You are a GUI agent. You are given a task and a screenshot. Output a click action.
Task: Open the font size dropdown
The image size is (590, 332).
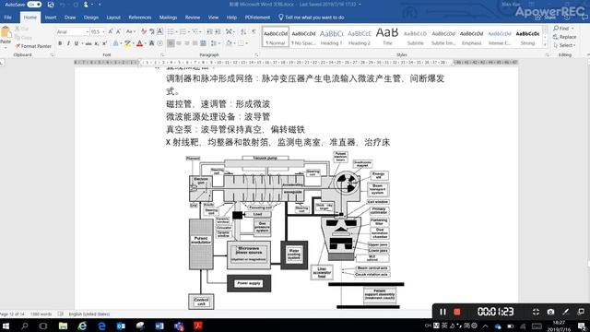point(103,32)
